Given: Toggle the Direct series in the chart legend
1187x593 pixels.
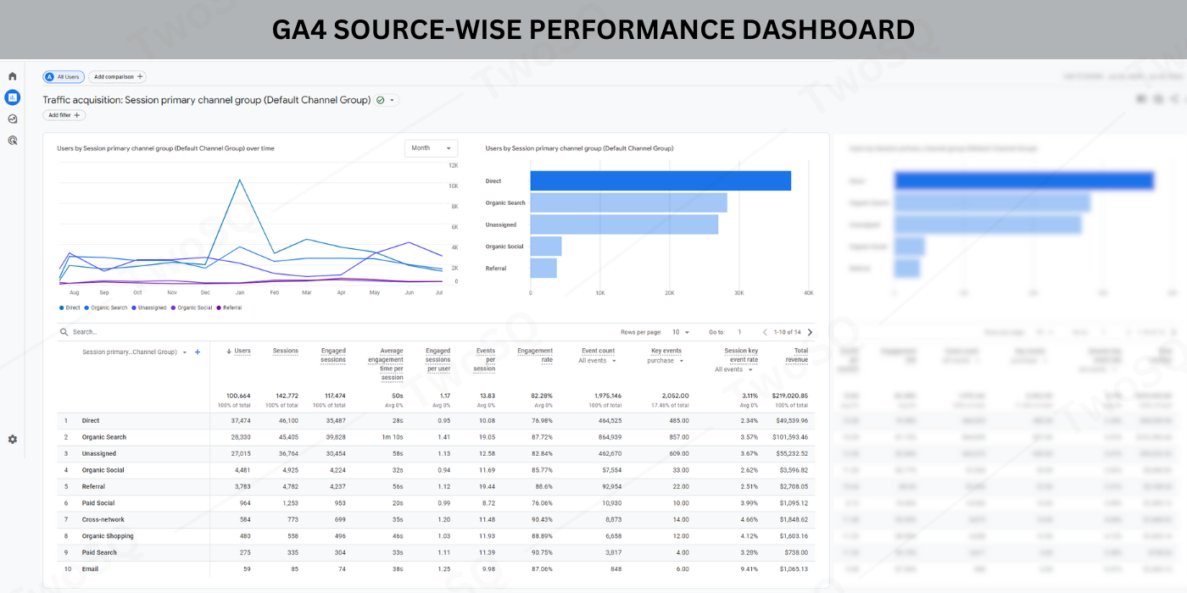Looking at the screenshot, I should click(x=70, y=308).
